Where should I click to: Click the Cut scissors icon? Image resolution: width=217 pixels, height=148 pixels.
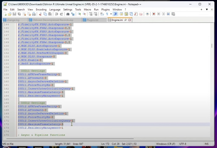click(x=40, y=14)
